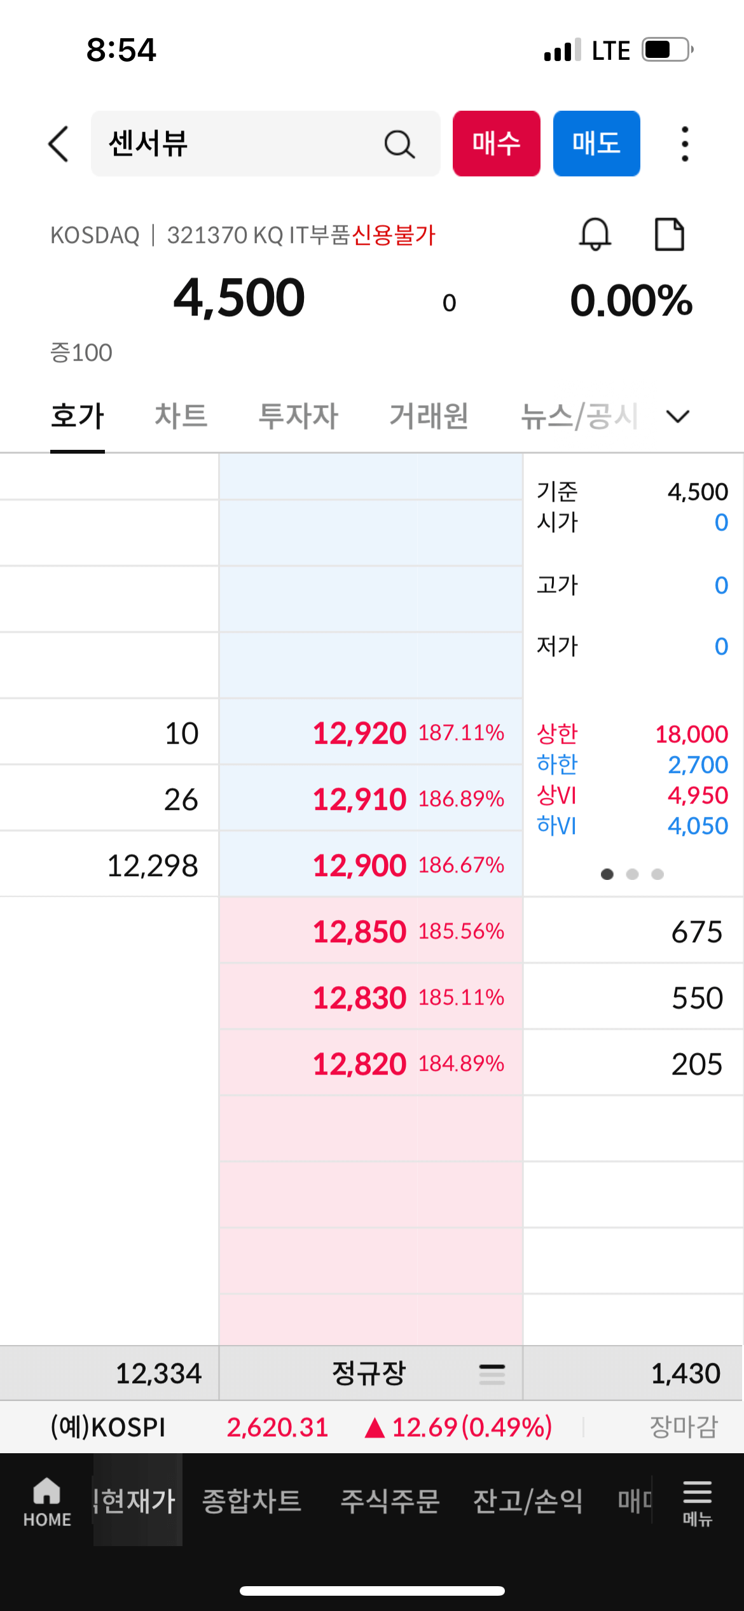The image size is (744, 1611).
Task: Switch to the 투자자 tab
Action: pyautogui.click(x=298, y=416)
